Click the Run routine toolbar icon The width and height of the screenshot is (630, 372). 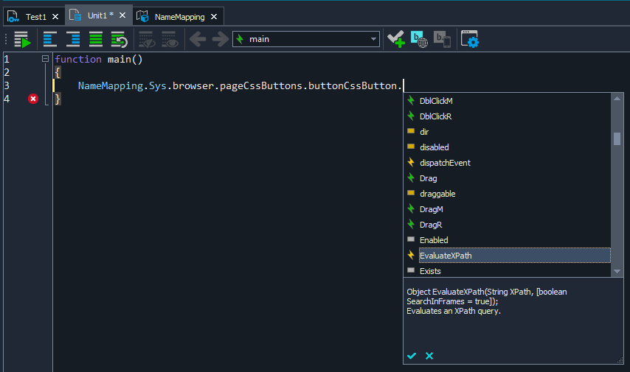pos(21,40)
